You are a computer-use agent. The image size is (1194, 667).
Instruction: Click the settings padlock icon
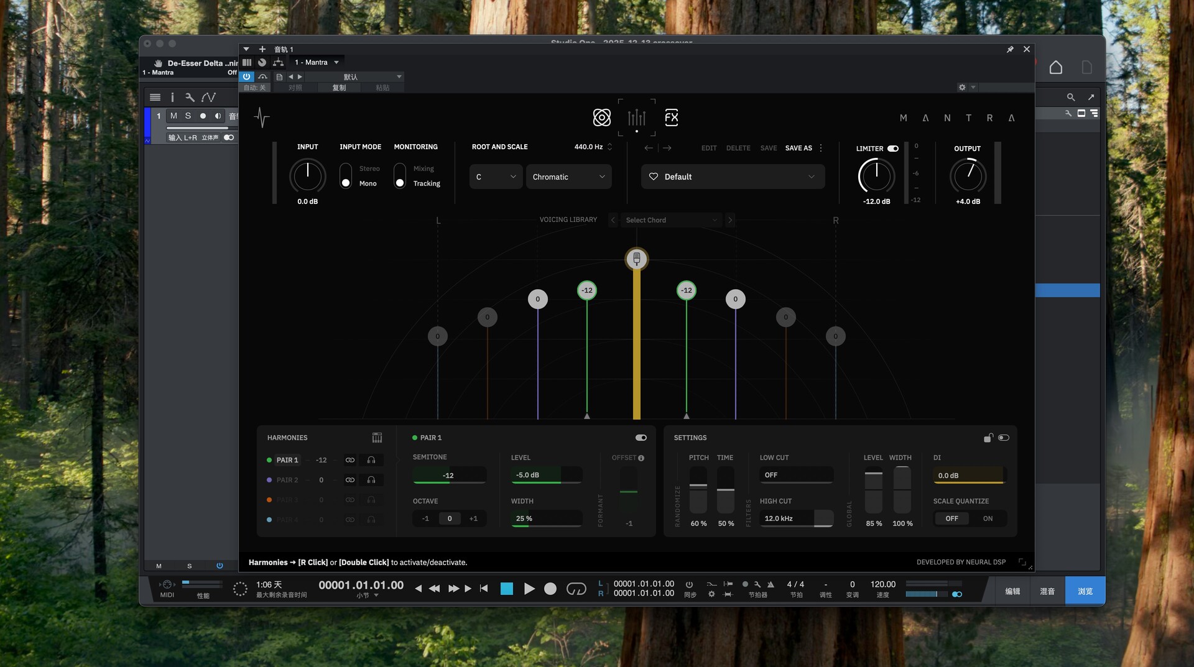tap(988, 438)
